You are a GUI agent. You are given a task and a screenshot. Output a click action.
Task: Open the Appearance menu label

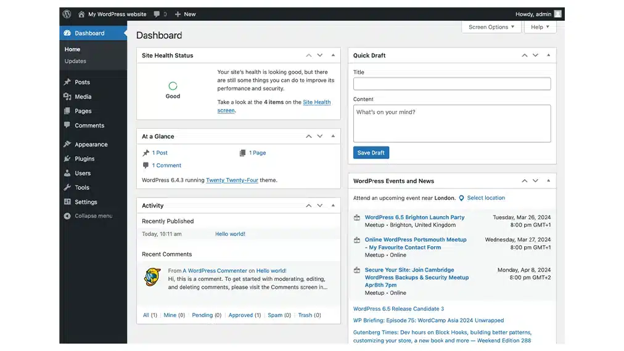[91, 144]
